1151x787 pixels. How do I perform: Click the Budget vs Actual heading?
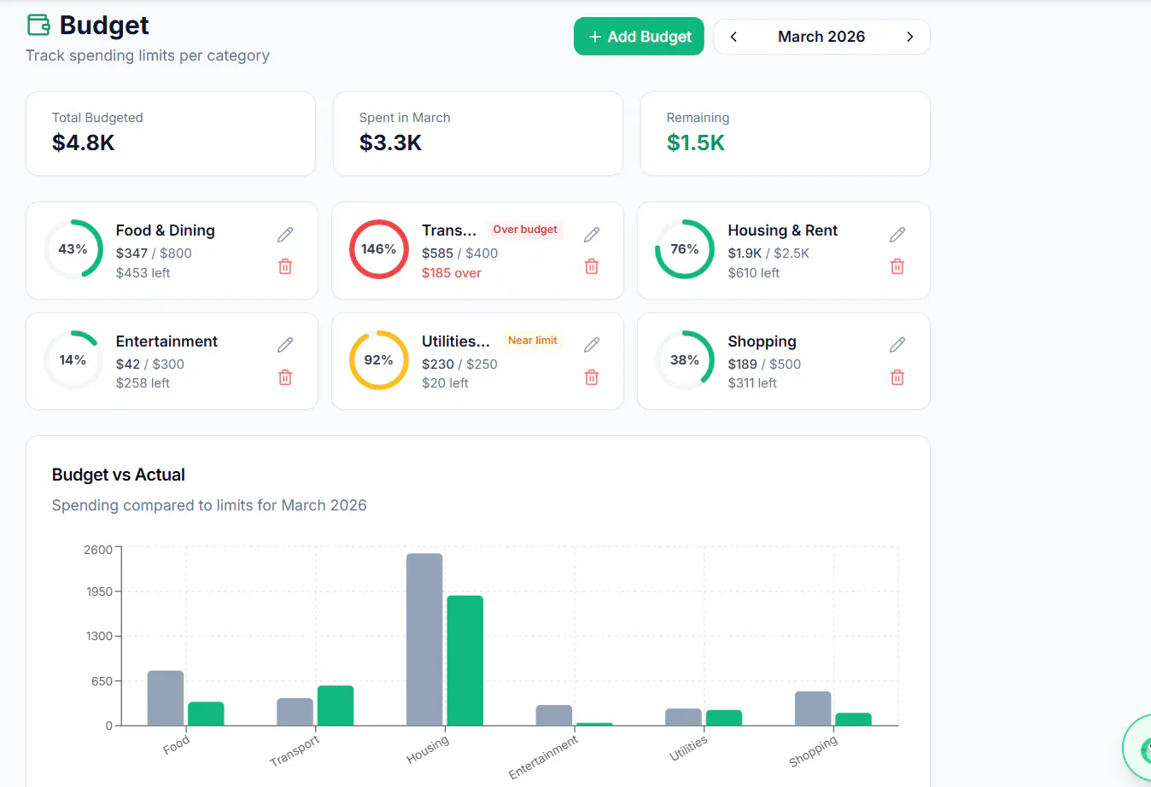click(x=119, y=475)
